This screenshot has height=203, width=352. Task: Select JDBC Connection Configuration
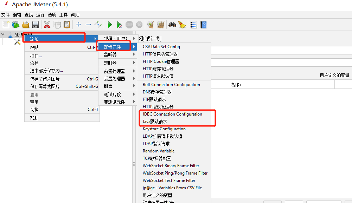[x=174, y=114]
